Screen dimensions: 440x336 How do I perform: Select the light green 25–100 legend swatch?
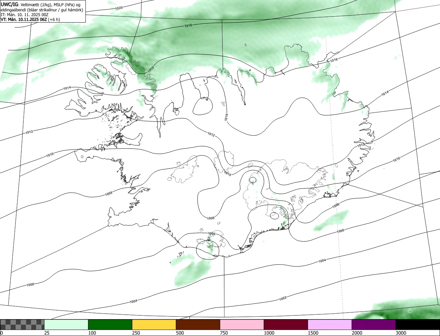tap(66, 325)
